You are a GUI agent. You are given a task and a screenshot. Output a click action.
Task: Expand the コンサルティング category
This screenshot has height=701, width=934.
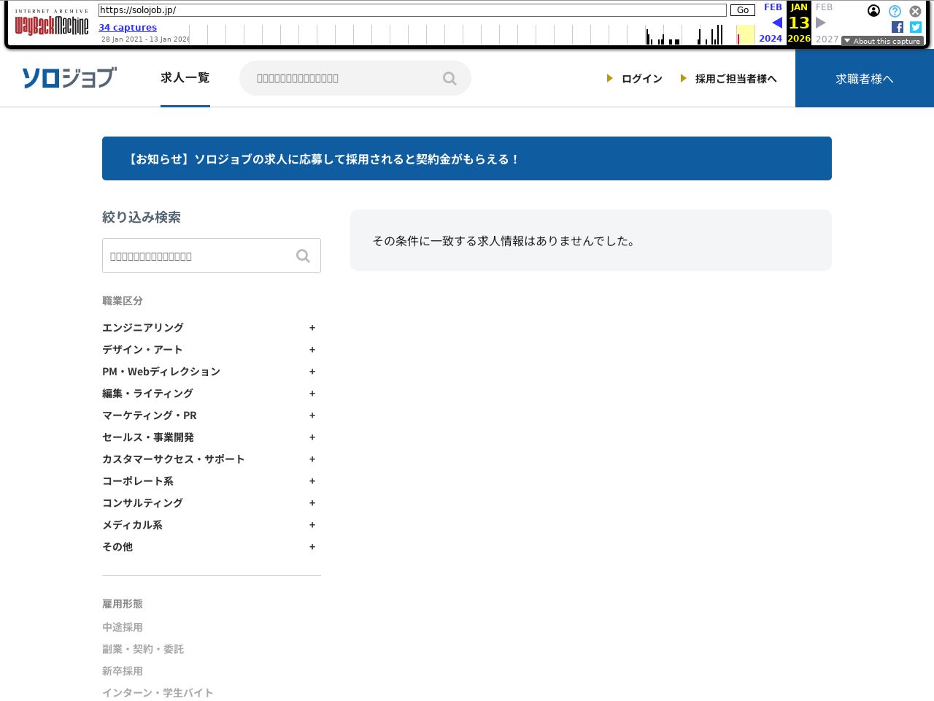coord(312,503)
